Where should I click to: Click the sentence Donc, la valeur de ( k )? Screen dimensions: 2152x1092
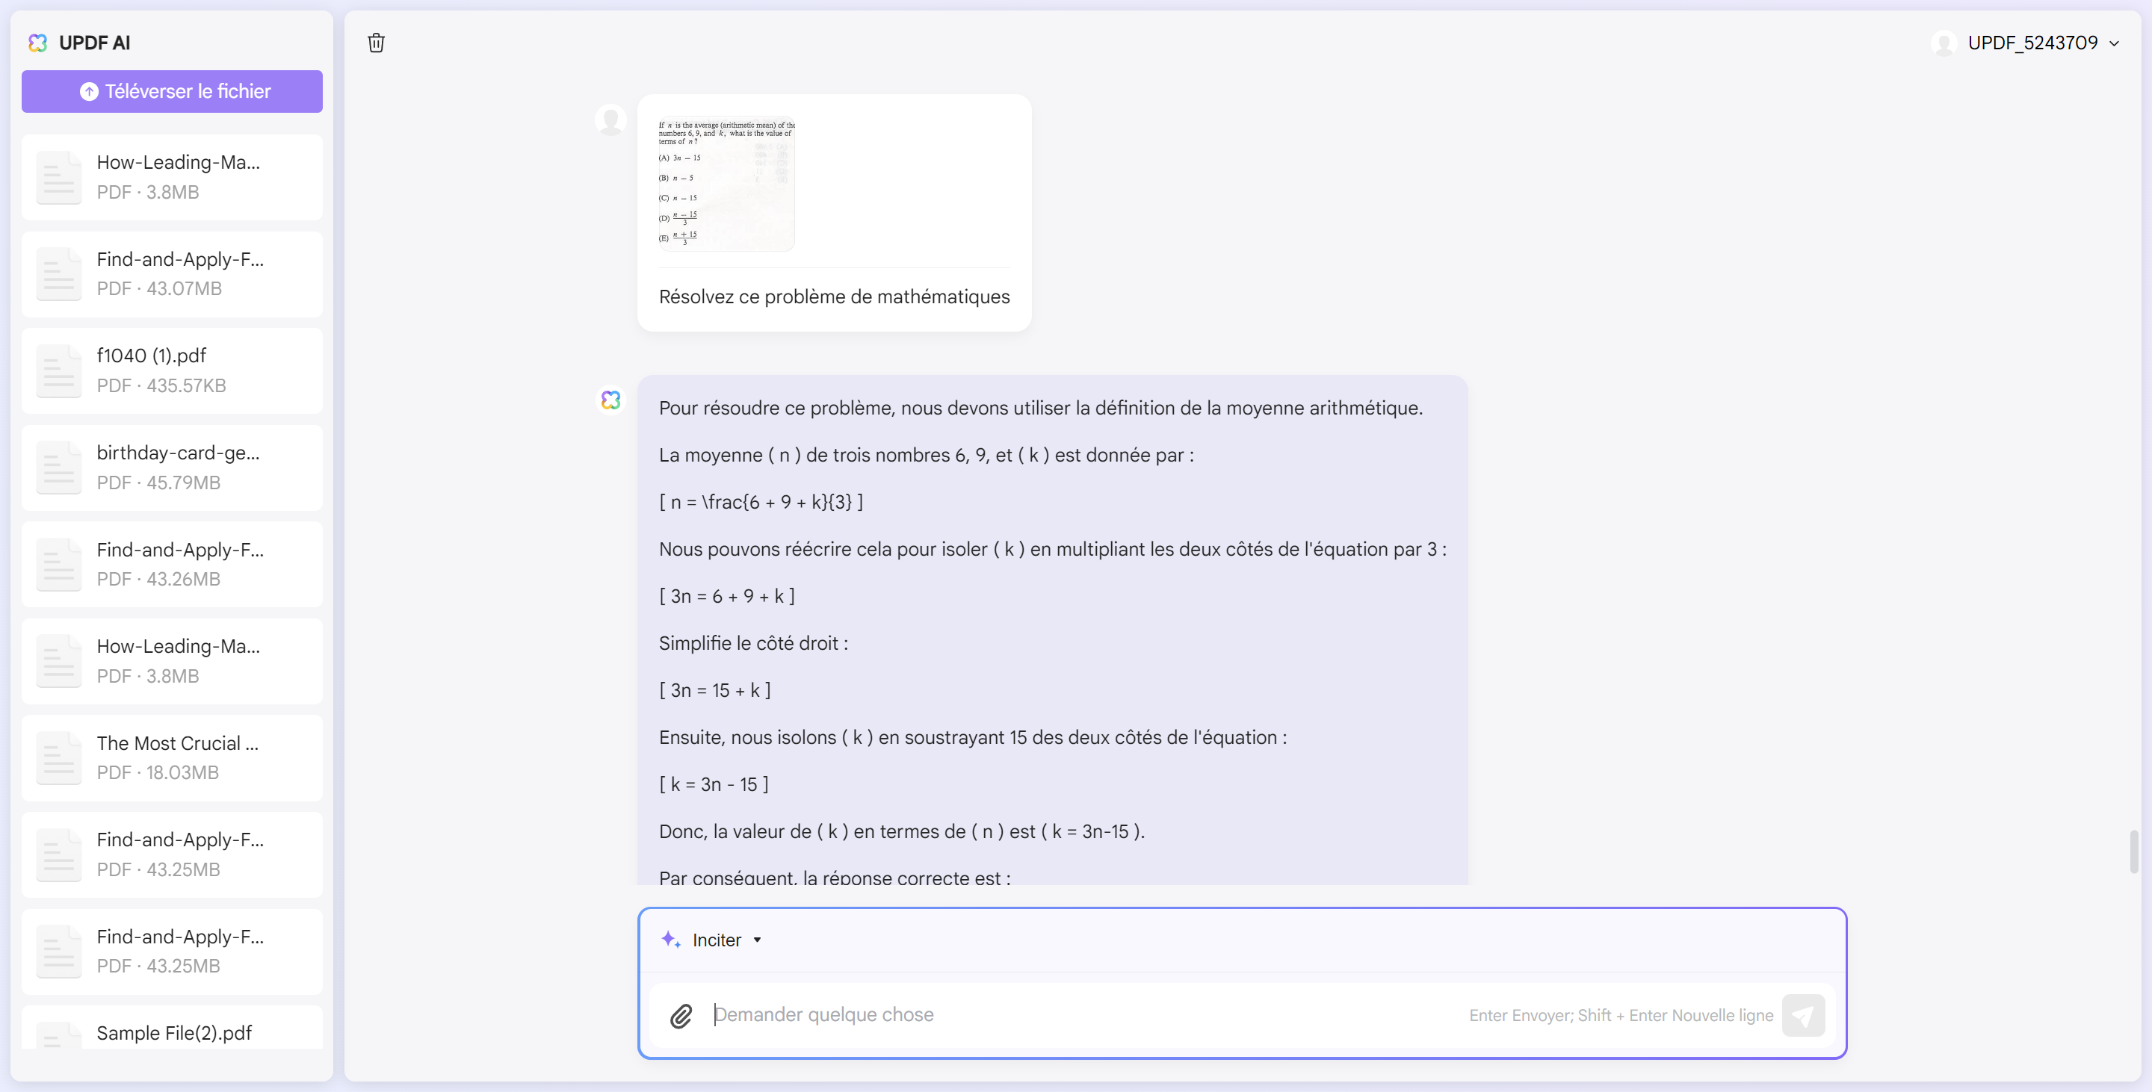tap(902, 831)
